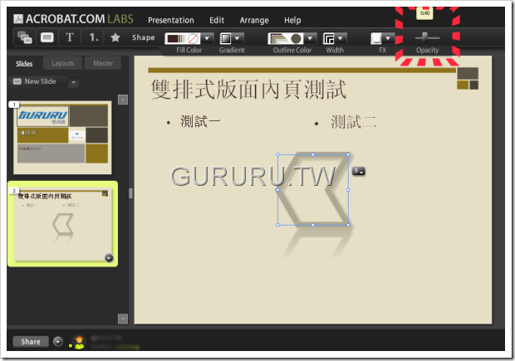This screenshot has width=515, height=361.
Task: Click the user avatar icon beside Share
Action: pyautogui.click(x=79, y=342)
